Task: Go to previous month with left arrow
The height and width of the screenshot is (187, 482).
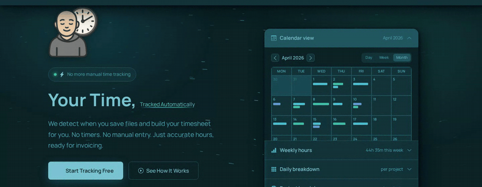Action: click(275, 58)
